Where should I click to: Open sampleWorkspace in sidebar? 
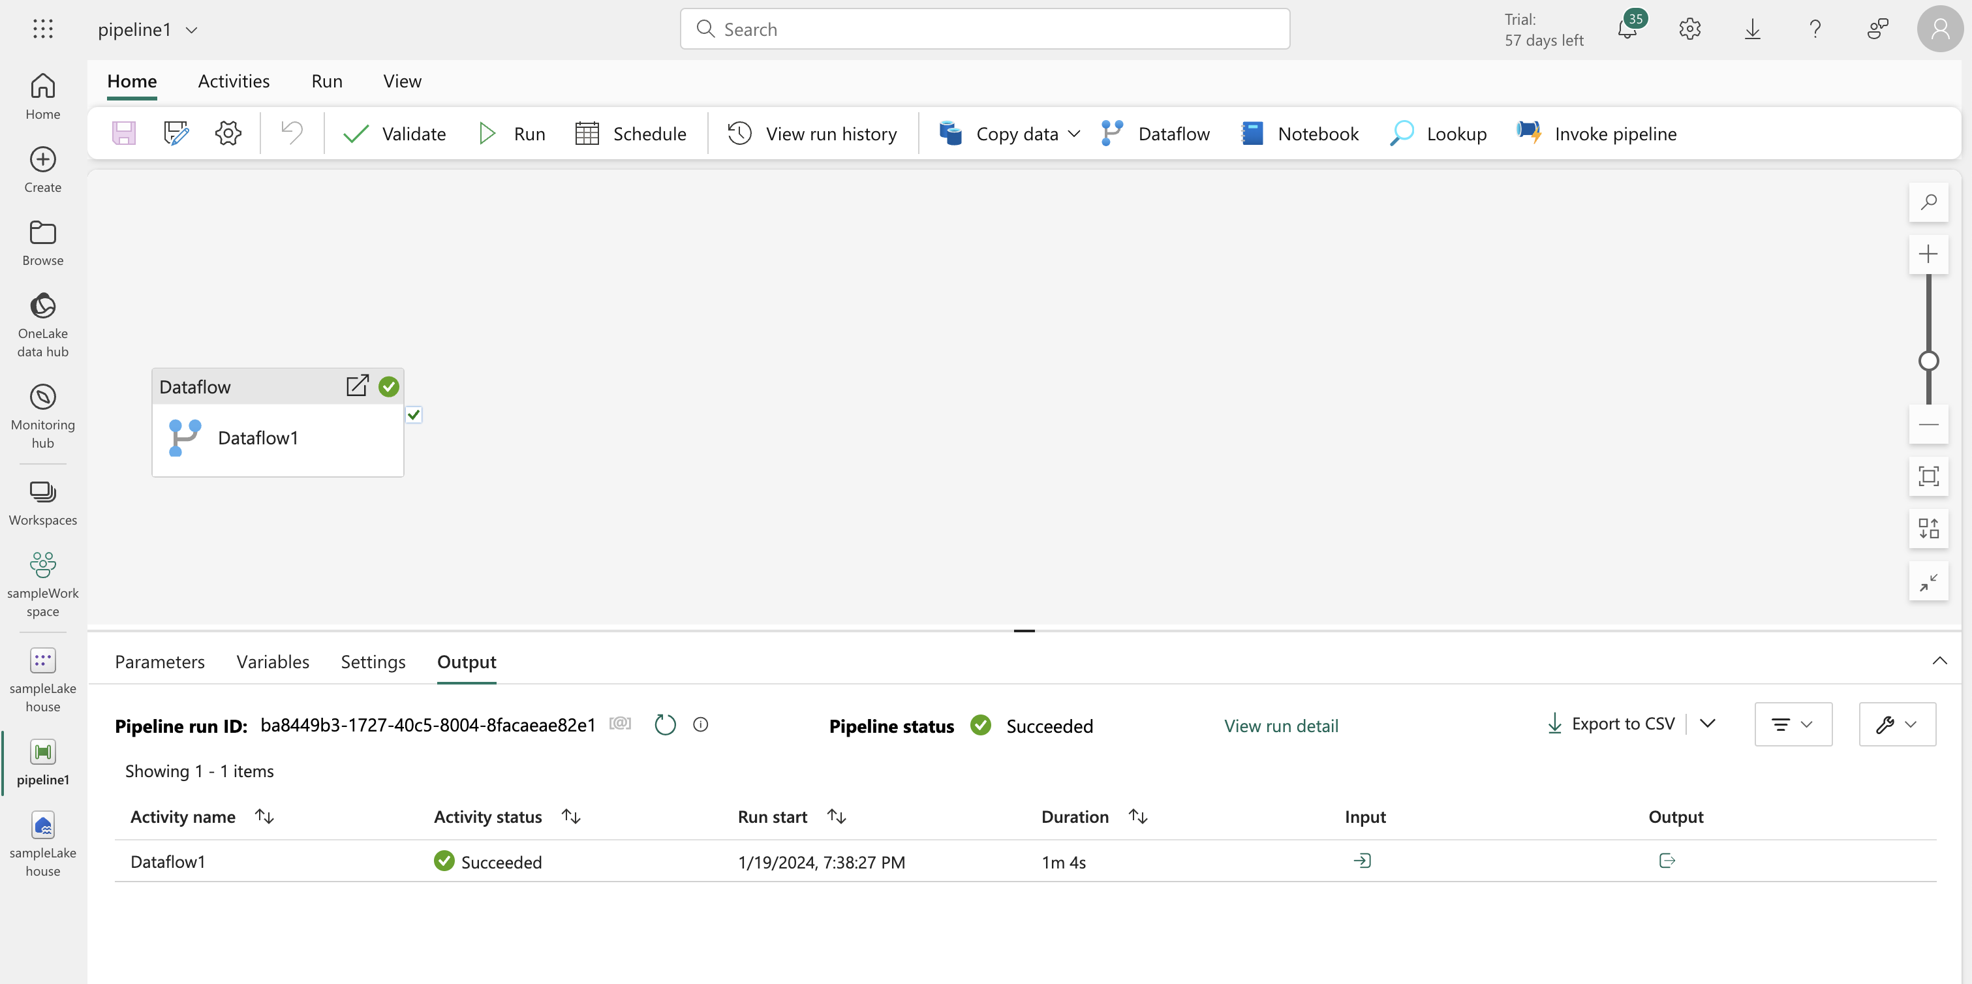click(x=43, y=585)
